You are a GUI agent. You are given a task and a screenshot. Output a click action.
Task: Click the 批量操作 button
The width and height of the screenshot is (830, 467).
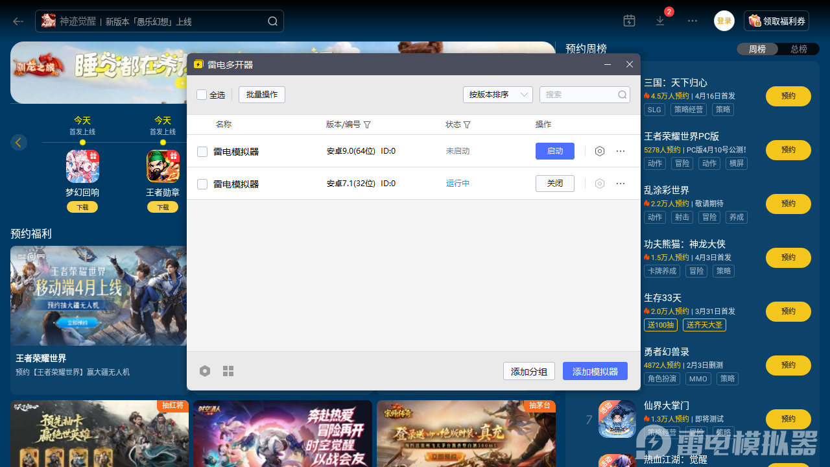(262, 95)
